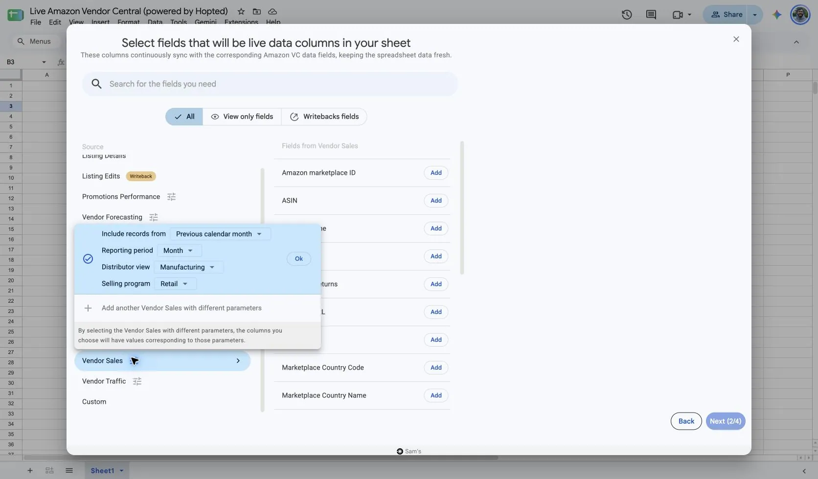
Task: Open Distributor view Manufacturing dropdown
Action: click(188, 267)
